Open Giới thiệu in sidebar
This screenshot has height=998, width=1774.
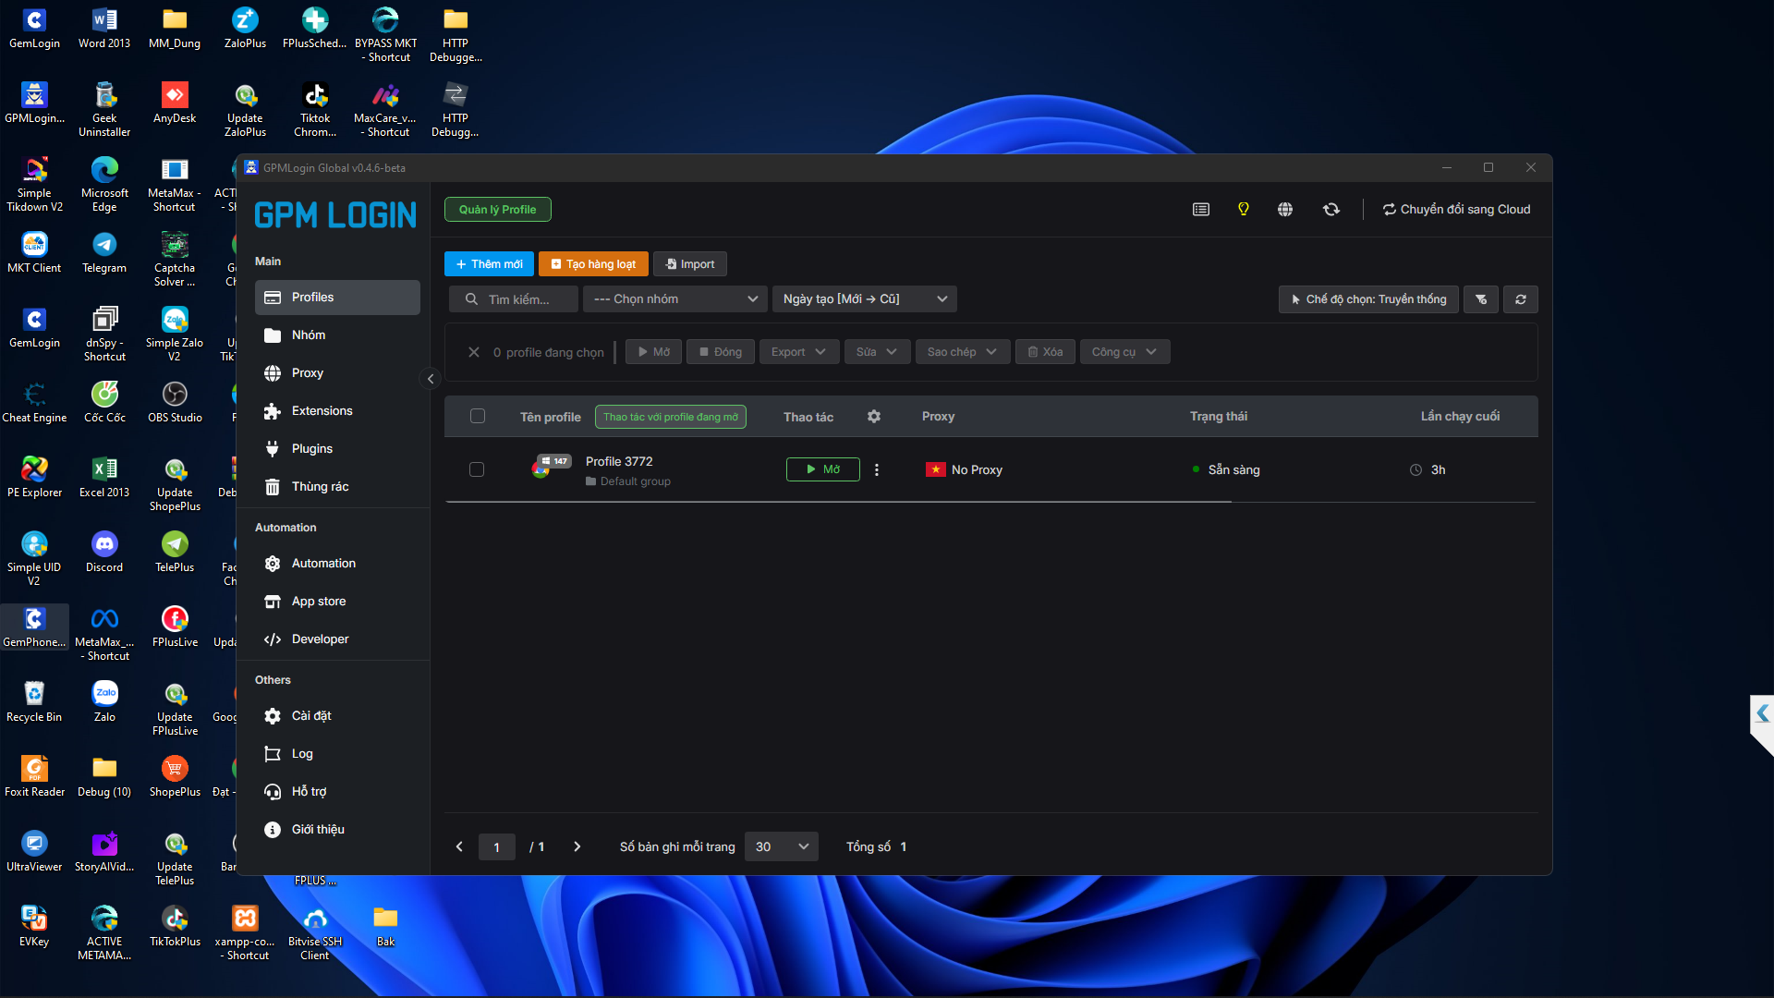coord(337,830)
